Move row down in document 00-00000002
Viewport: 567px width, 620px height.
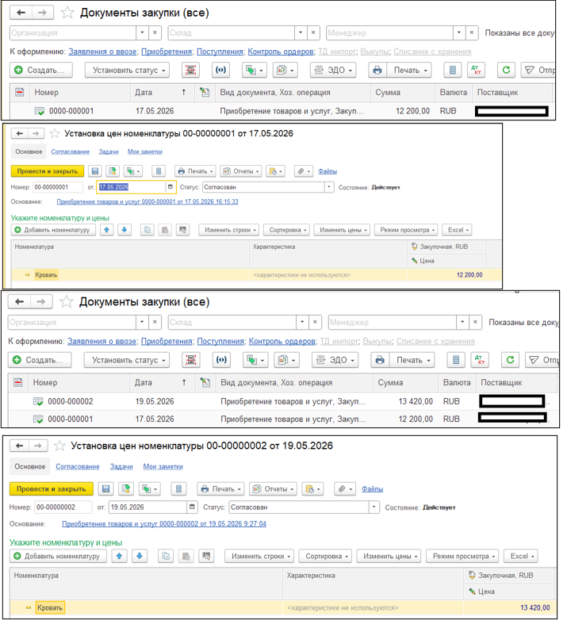coord(140,557)
